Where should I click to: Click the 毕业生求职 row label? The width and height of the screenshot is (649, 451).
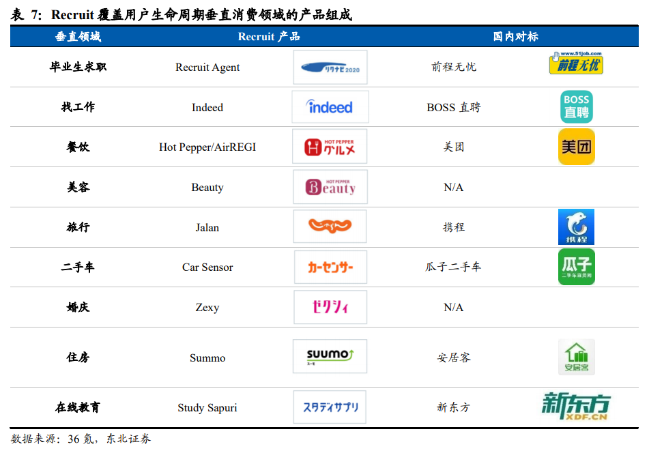[x=78, y=67]
